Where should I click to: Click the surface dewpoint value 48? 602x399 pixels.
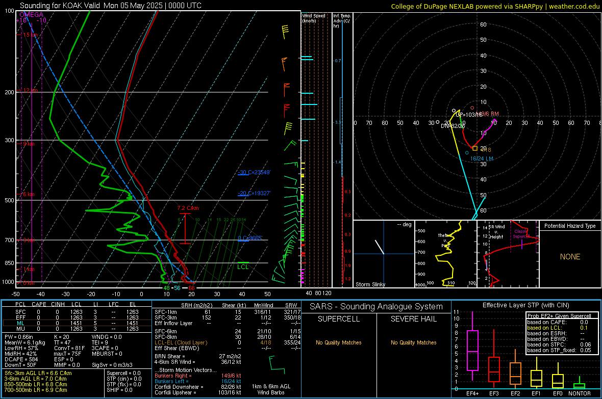click(x=167, y=288)
